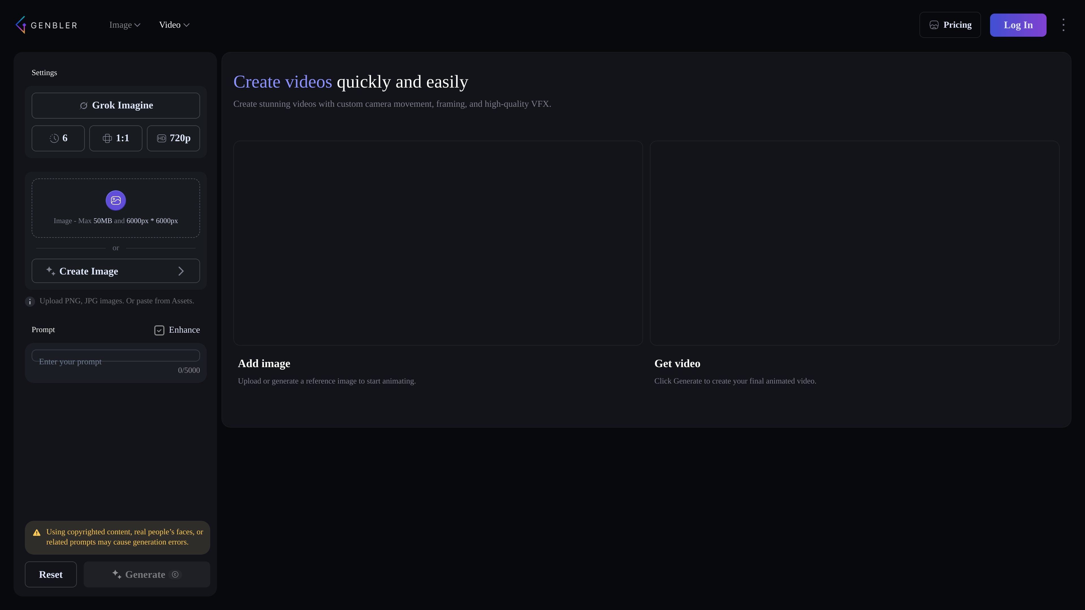Click the yellow warning triangle icon
Viewport: 1085px width, 610px height.
(x=37, y=533)
